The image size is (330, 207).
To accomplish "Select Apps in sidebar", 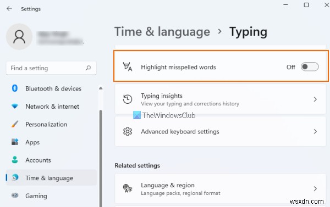I will tap(51, 142).
